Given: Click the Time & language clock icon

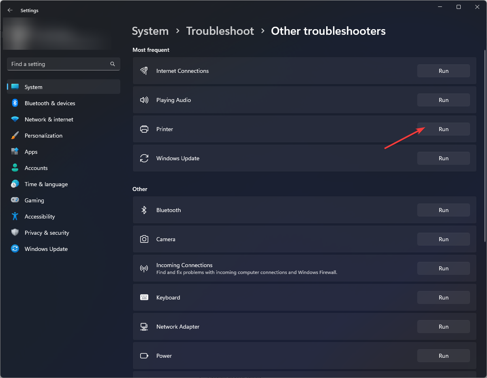Looking at the screenshot, I should pyautogui.click(x=15, y=184).
